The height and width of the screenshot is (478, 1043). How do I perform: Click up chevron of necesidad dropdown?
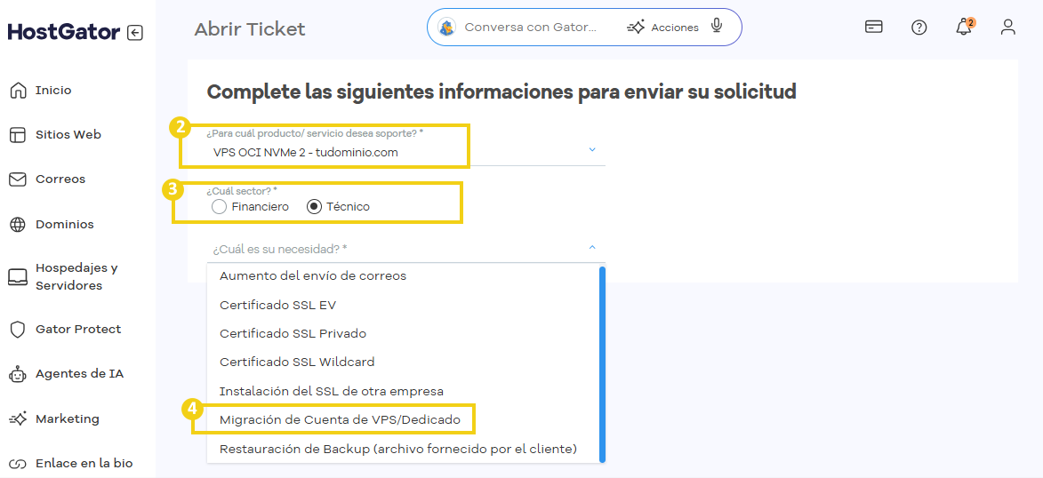[592, 247]
